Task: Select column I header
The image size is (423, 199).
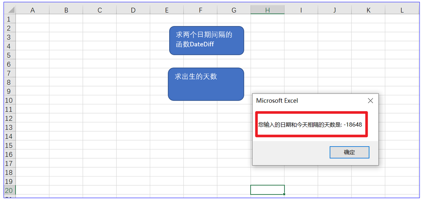Action: 301,10
